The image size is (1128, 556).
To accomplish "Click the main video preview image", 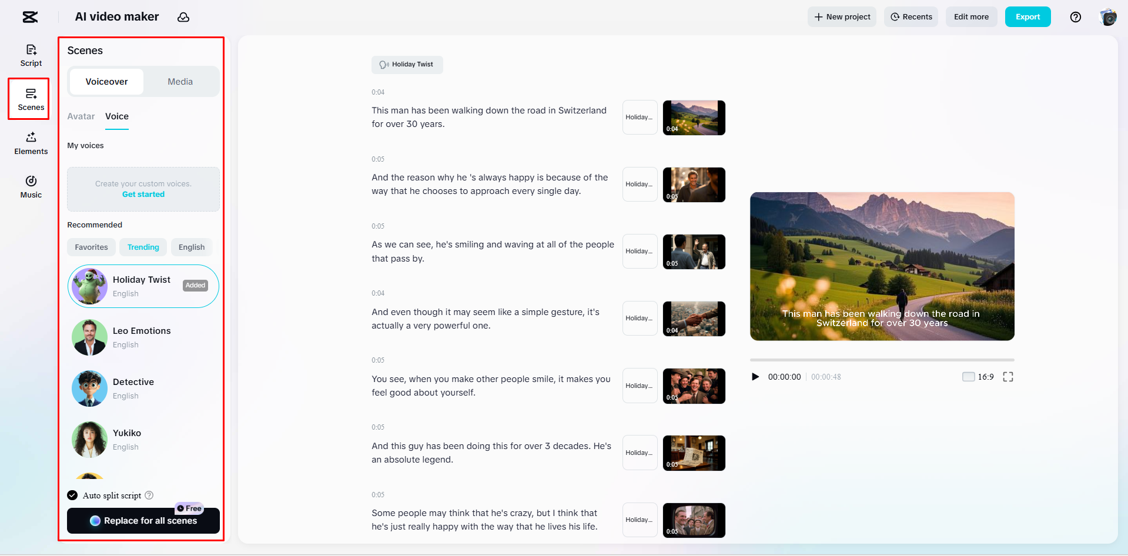I will click(882, 266).
